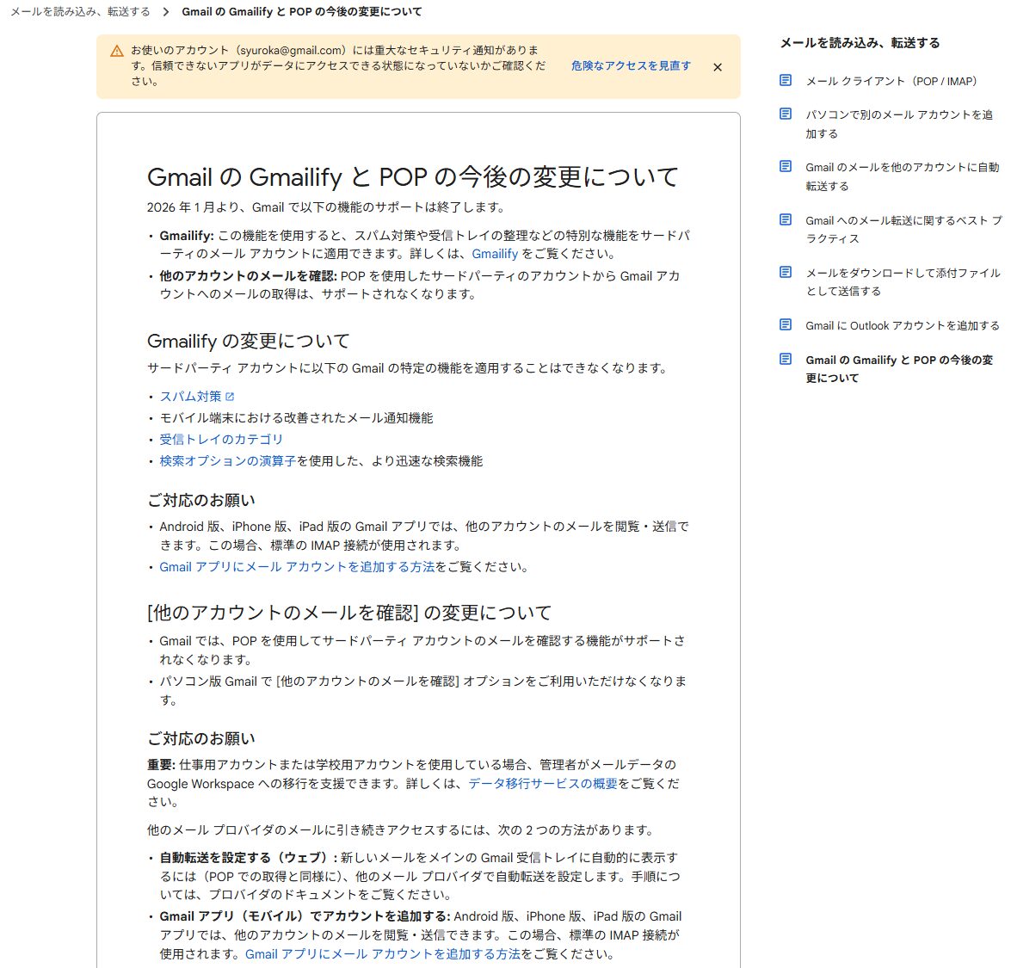
Task: Click document icon beside Gmail のメールを他のアカウントに自動転送する
Action: [x=786, y=166]
